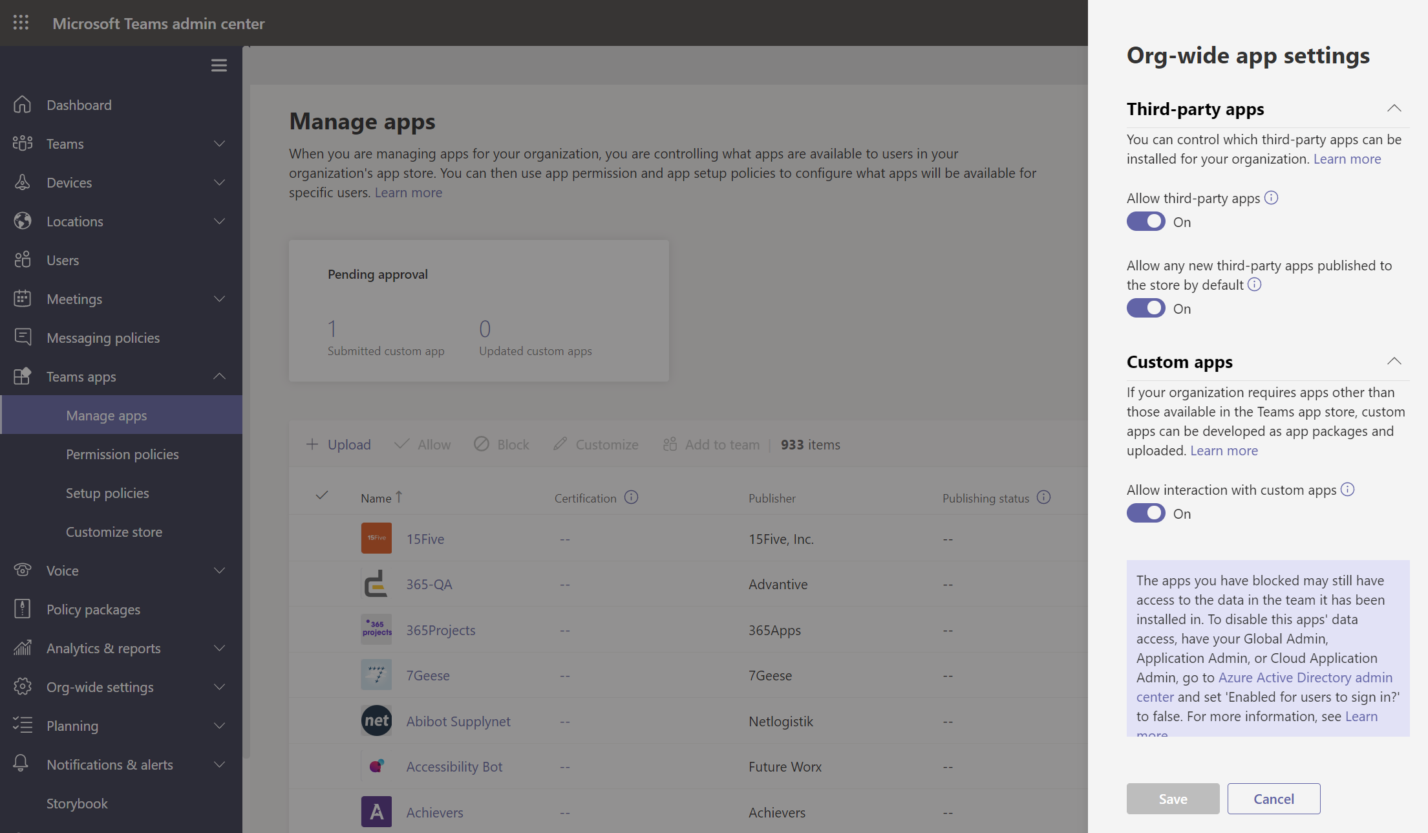Viewport: 1428px width, 833px height.
Task: Click info icon next to Certification column
Action: [x=631, y=497]
